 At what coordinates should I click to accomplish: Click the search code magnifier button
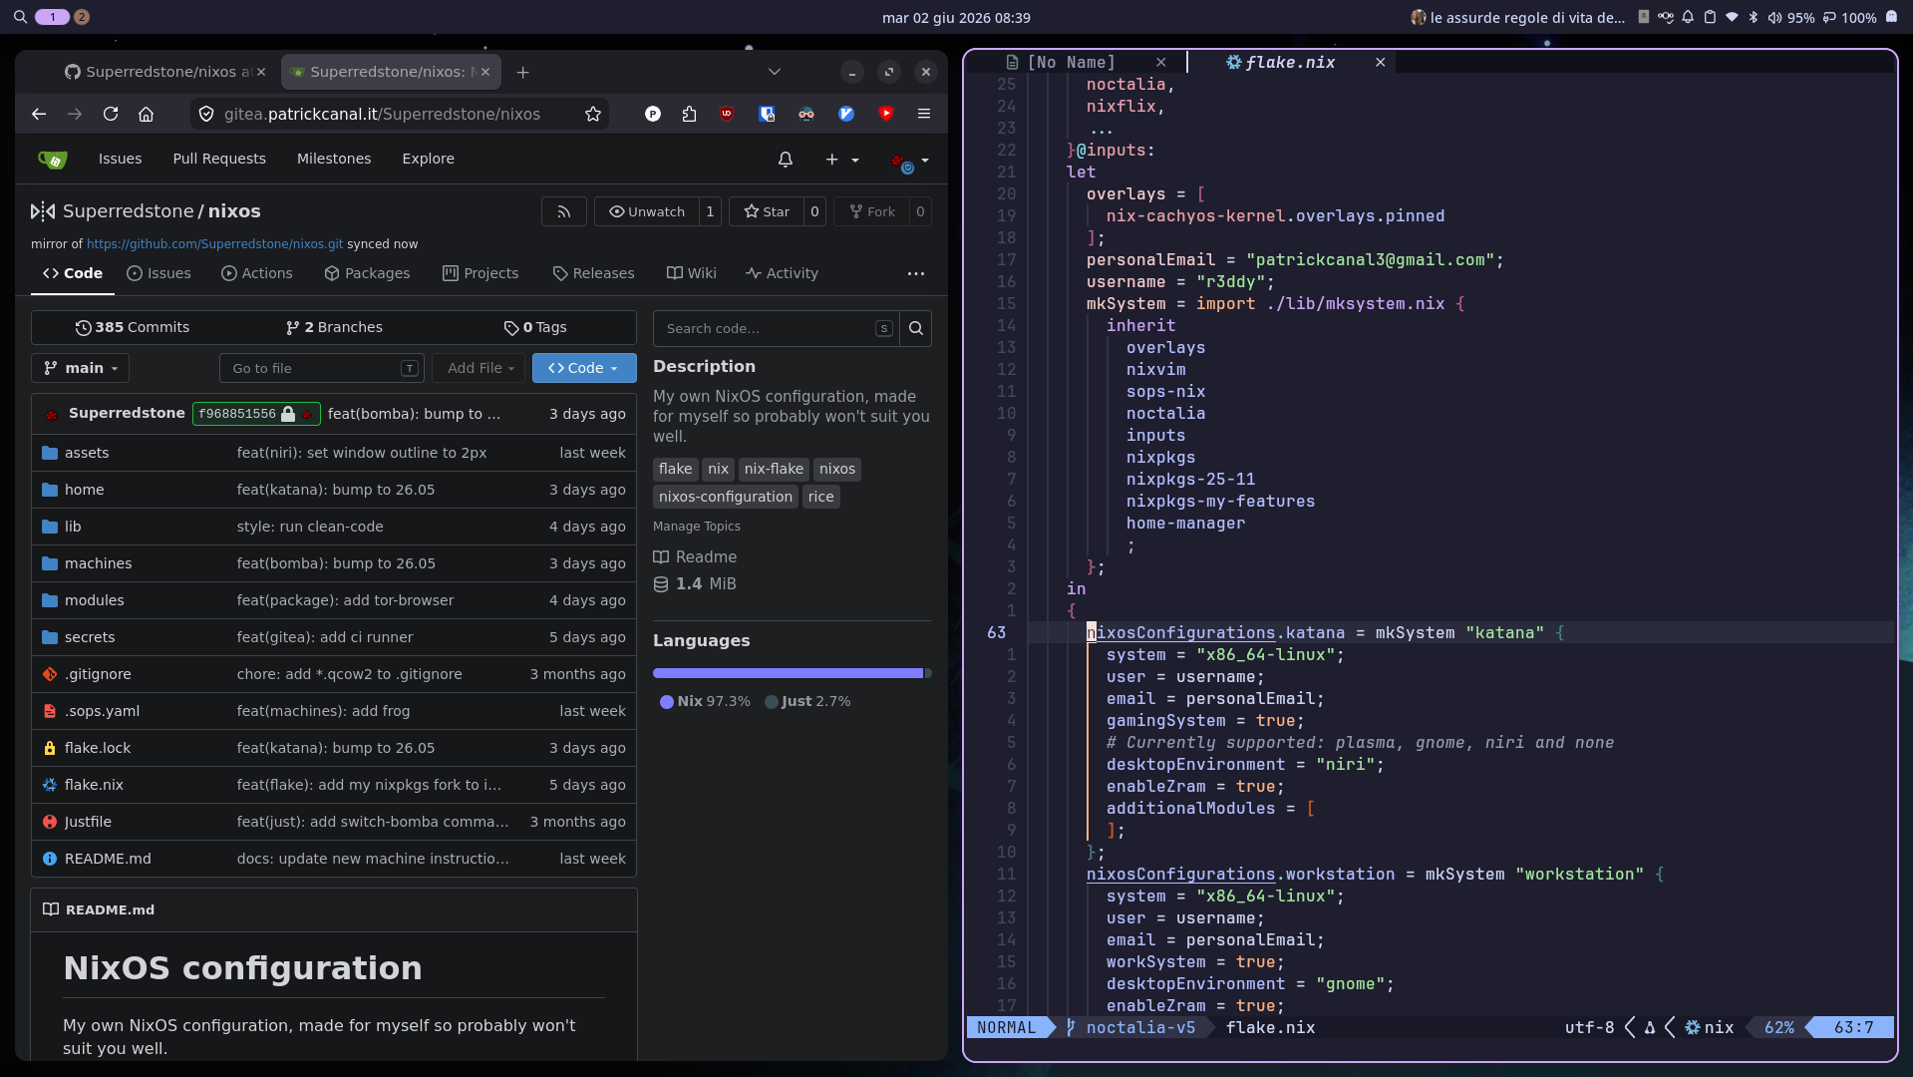click(x=916, y=328)
